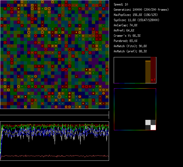The height and width of the screenshot is (167, 183).
Task: Click the Speed: 10 readout
Action: coord(121,4)
